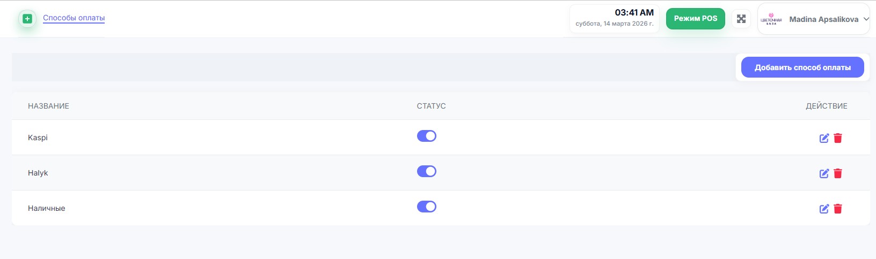
Task: Click the Цветочная база store logo
Action: click(771, 20)
